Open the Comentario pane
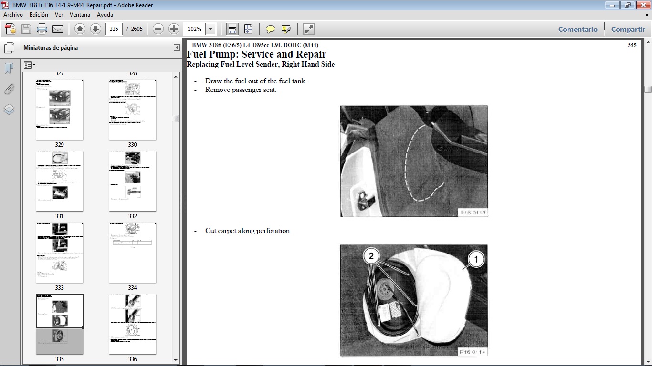This screenshot has width=652, height=366. click(578, 29)
